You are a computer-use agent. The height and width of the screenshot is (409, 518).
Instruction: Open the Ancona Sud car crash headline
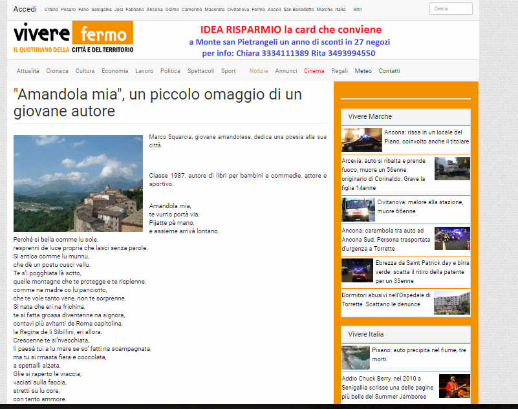[386, 235]
